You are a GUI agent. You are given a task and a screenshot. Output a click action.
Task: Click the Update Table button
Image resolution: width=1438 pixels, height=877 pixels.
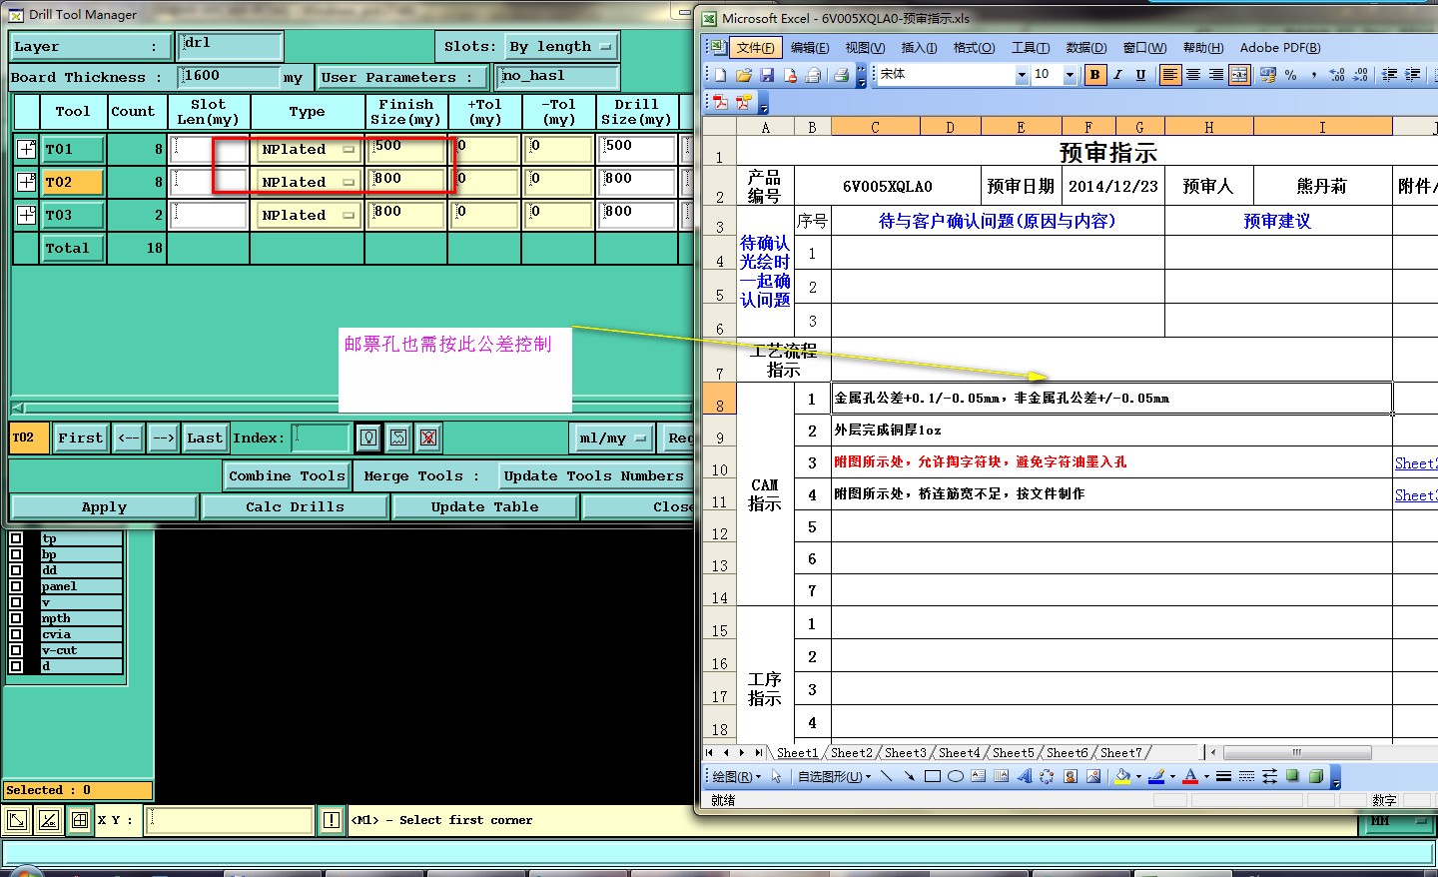click(484, 507)
